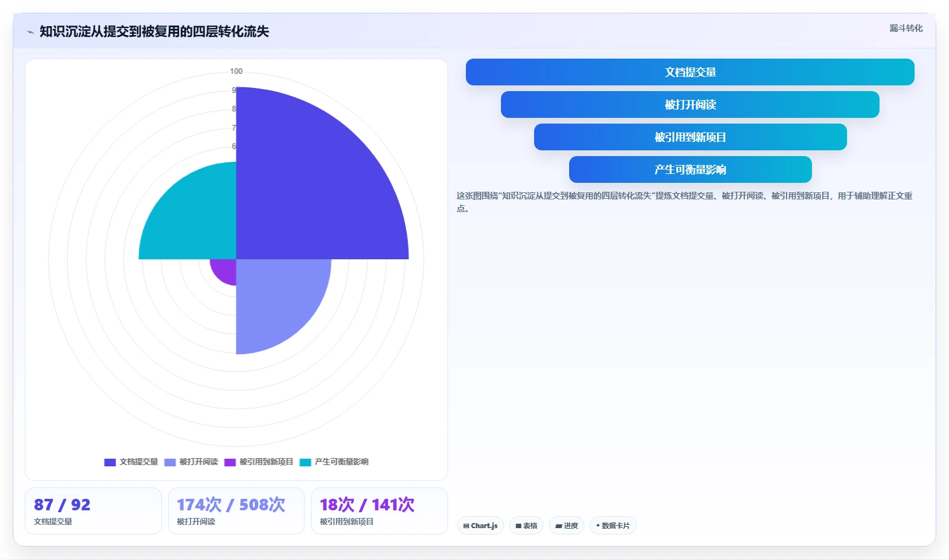This screenshot has height=560, width=949.
Task: Click the dashboard title 知识沉淀从提交到被复用的四层转化流失
Action: [154, 31]
